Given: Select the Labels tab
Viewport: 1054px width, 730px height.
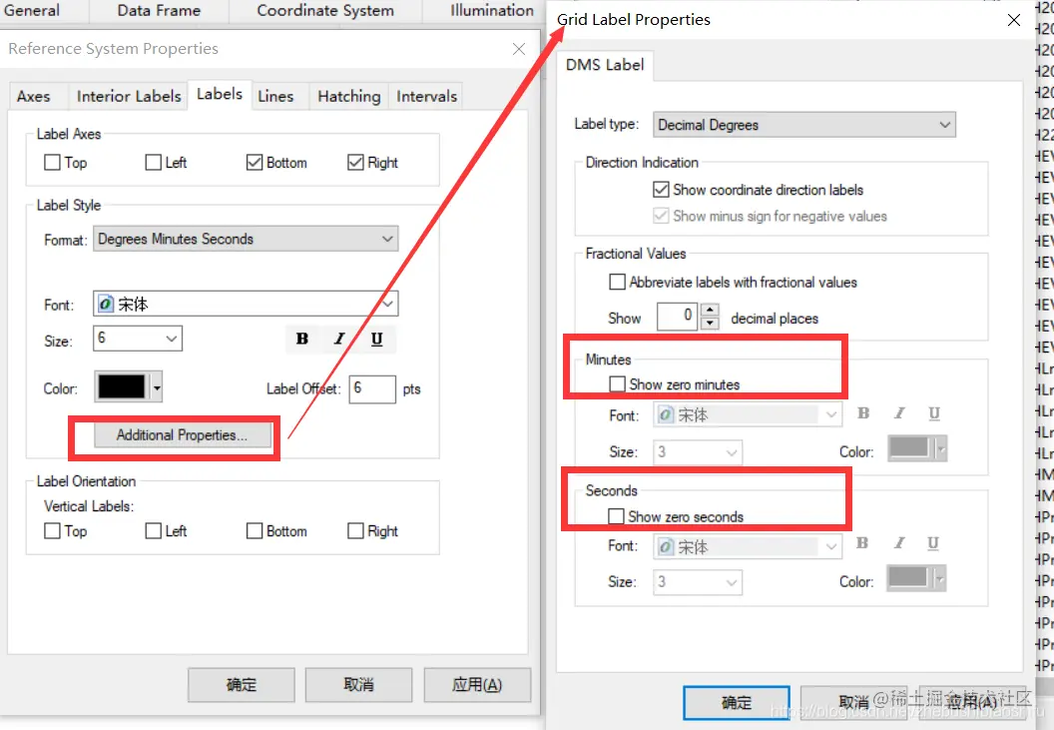Looking at the screenshot, I should click(220, 94).
